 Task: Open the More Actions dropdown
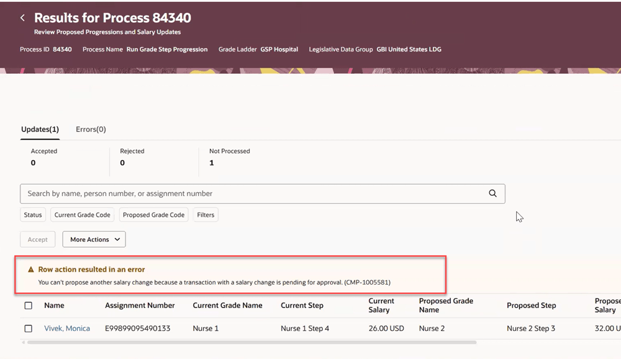pos(94,239)
